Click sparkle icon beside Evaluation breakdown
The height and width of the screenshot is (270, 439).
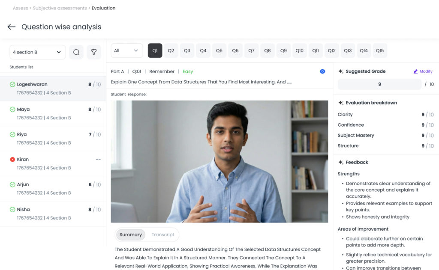coord(341,103)
